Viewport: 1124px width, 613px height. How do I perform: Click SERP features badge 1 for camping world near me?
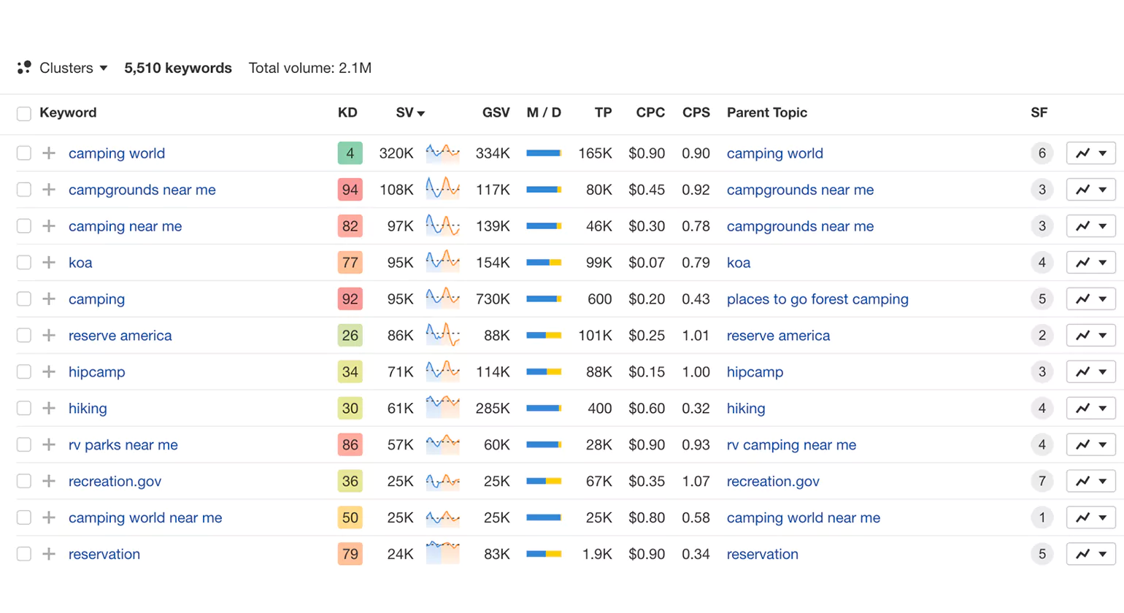tap(1042, 518)
